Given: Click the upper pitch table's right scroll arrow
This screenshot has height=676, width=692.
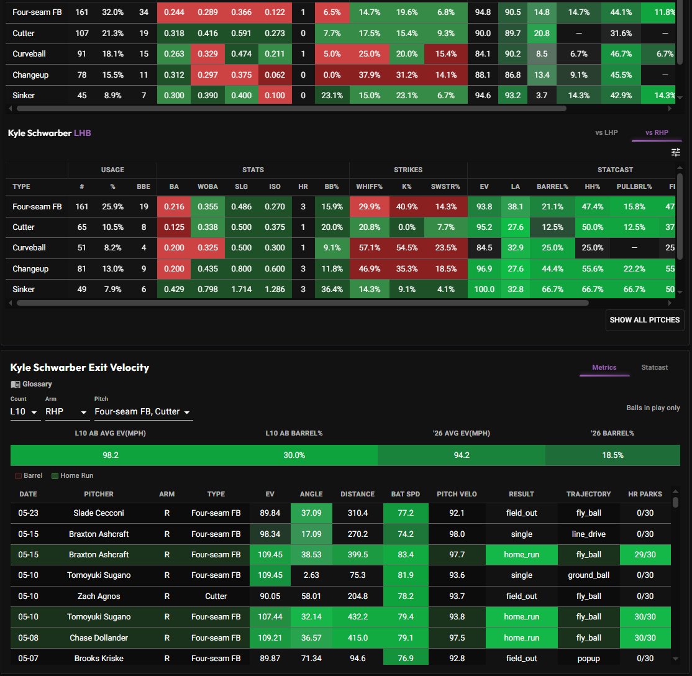Looking at the screenshot, I should (670, 108).
